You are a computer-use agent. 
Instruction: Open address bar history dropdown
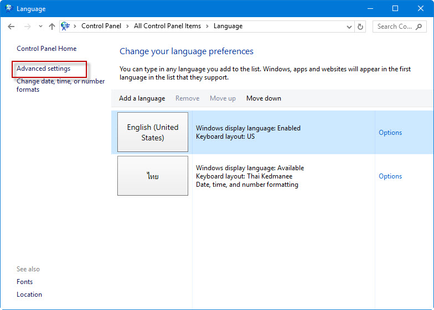(x=349, y=27)
